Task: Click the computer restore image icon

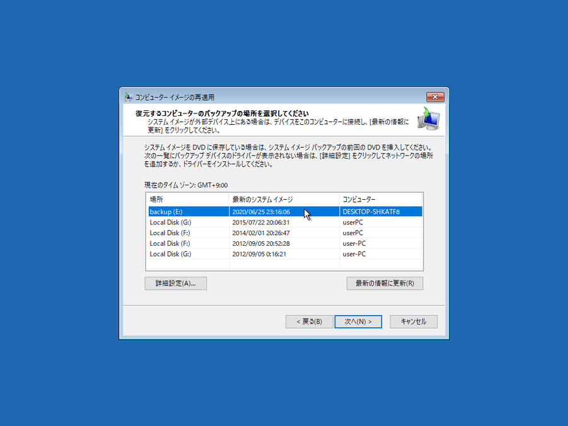Action: coord(429,119)
